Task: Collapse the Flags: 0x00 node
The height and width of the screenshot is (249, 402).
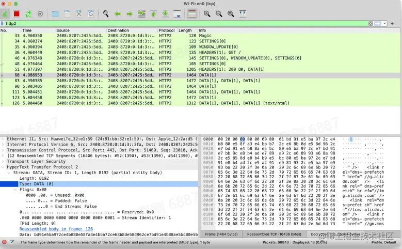Action: pos(15,190)
